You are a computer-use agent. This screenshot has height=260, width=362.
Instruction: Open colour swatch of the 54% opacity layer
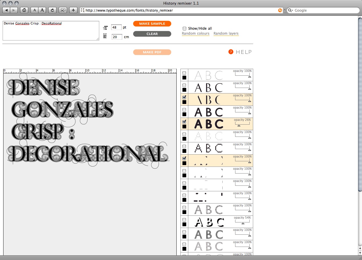(184, 224)
